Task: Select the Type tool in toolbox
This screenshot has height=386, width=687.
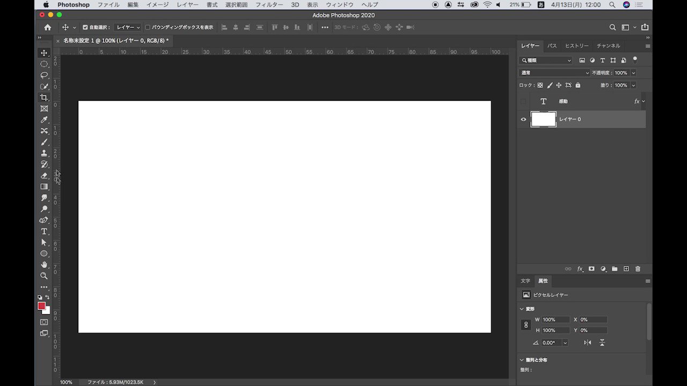Action: 44,232
